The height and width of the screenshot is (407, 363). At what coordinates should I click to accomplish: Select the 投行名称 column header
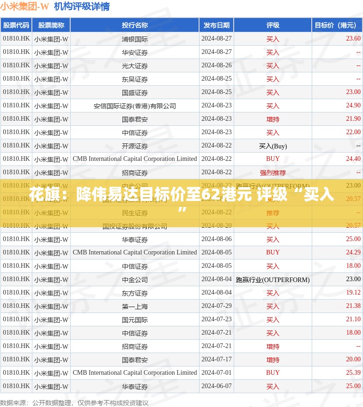135,25
